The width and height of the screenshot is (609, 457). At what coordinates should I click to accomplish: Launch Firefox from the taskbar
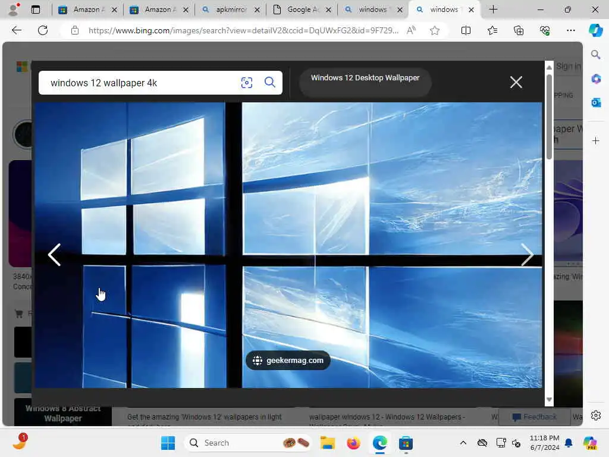(x=353, y=443)
